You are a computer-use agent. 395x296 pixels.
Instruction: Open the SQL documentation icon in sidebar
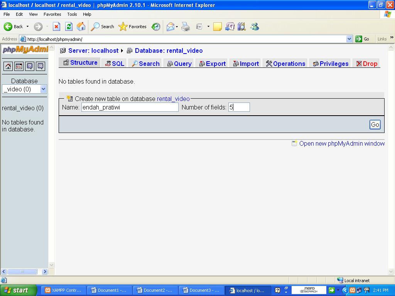41,66
